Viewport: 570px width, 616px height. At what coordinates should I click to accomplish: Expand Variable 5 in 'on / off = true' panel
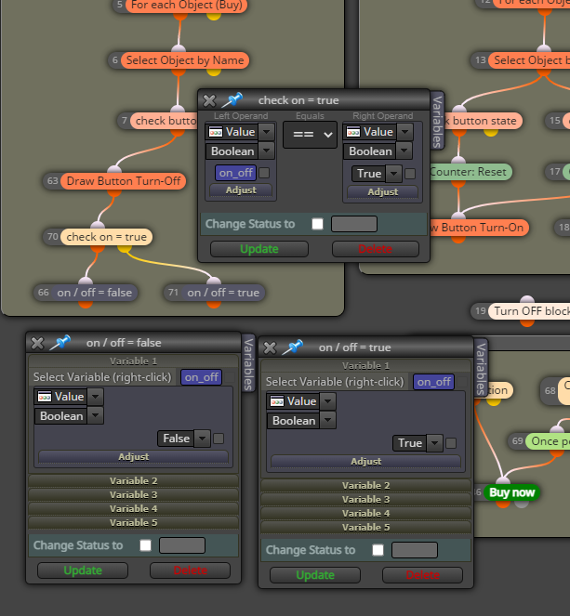click(x=366, y=527)
